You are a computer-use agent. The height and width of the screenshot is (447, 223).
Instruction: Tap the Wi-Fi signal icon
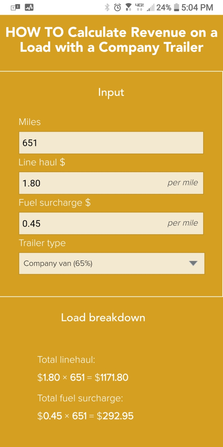coord(129,7)
